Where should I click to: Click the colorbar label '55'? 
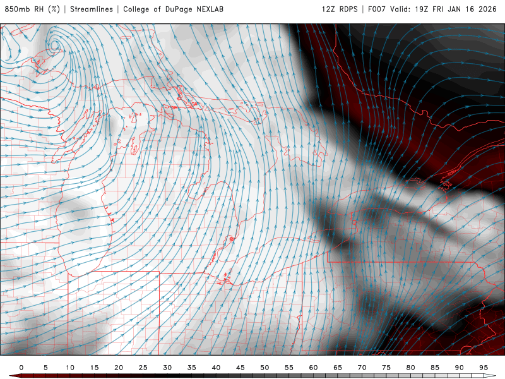coord(289,368)
